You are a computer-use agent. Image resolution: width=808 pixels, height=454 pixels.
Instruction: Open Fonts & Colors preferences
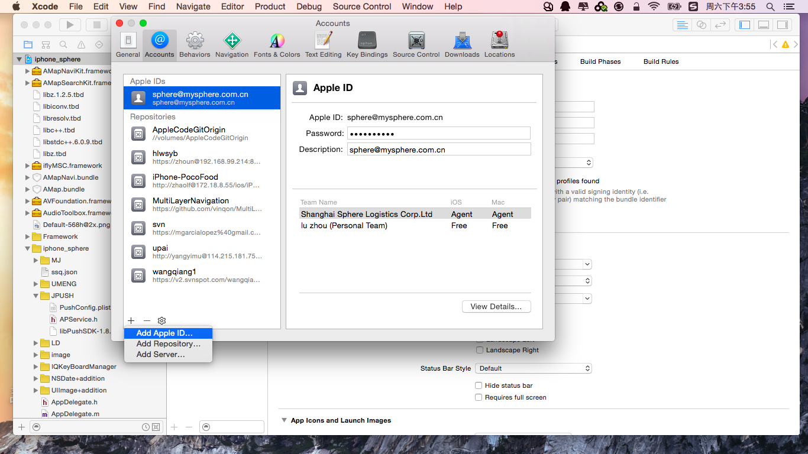point(277,45)
